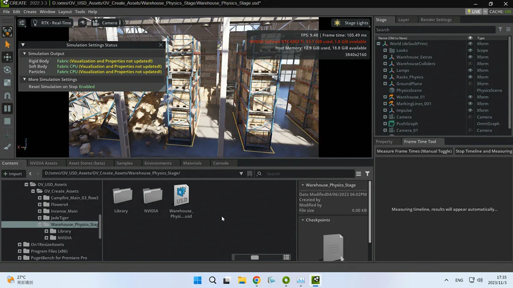The width and height of the screenshot is (513, 288).
Task: Open the viewport settings sliders icon
Action: (22, 23)
